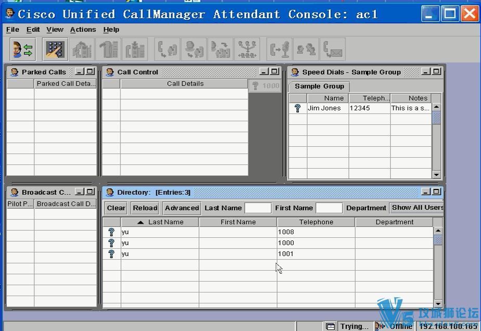Click the status icon for telephone 1008
The width and height of the screenshot is (481, 331).
111,232
